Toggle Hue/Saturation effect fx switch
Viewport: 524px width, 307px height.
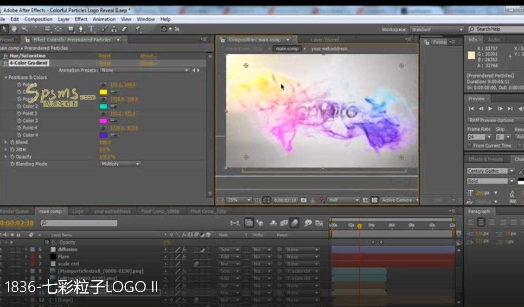point(6,55)
